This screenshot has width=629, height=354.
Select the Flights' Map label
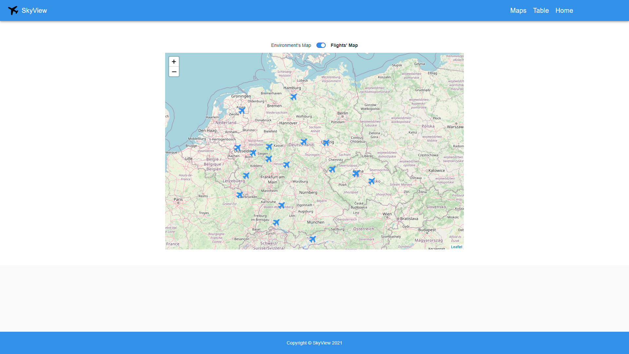click(344, 45)
